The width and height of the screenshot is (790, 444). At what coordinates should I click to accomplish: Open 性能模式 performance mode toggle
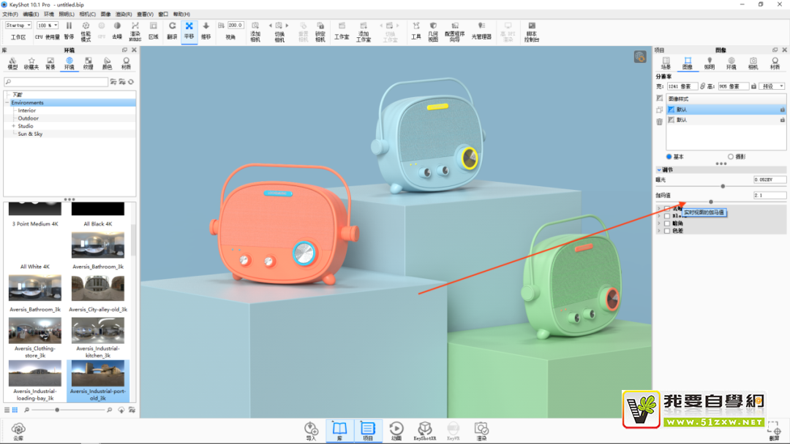(86, 31)
